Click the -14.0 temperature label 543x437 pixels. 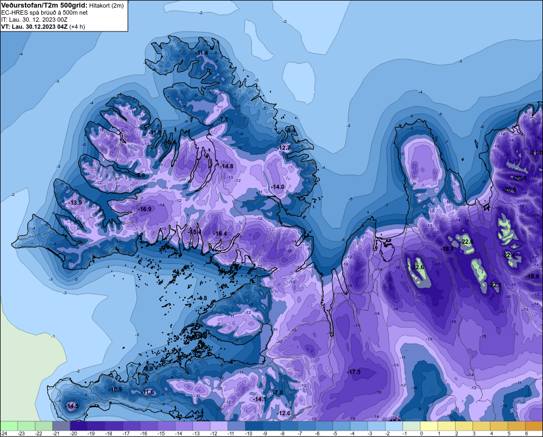(x=277, y=187)
